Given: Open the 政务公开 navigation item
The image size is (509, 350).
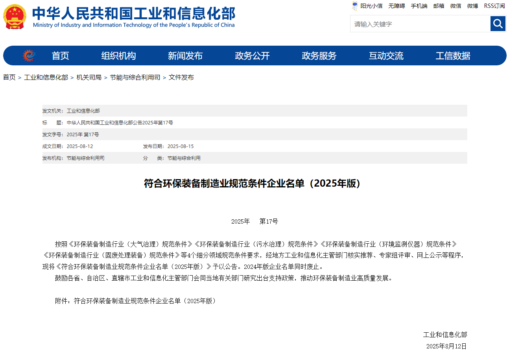Looking at the screenshot, I should (x=252, y=56).
